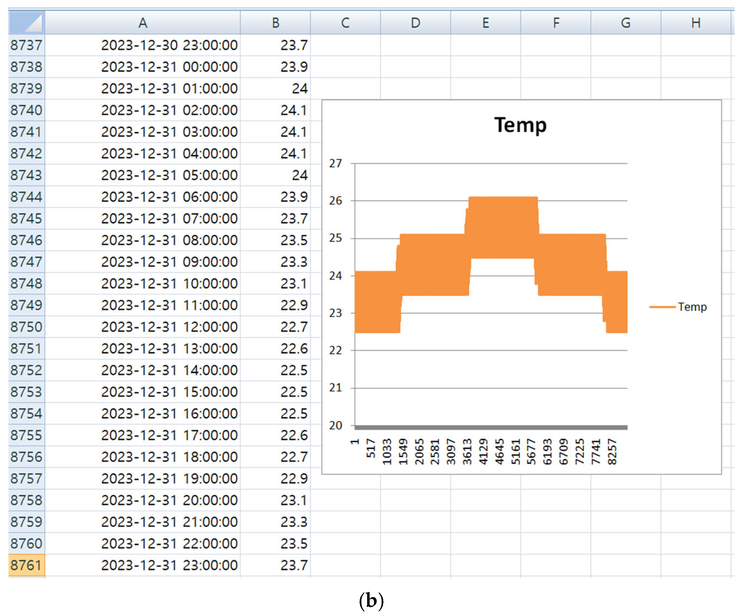Select row 8737 header

pos(26,45)
